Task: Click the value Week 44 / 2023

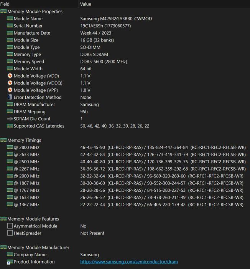Action: pos(96,33)
